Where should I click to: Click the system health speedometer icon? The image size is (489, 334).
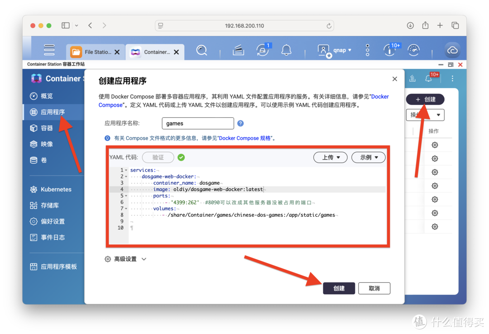pyautogui.click(x=413, y=50)
